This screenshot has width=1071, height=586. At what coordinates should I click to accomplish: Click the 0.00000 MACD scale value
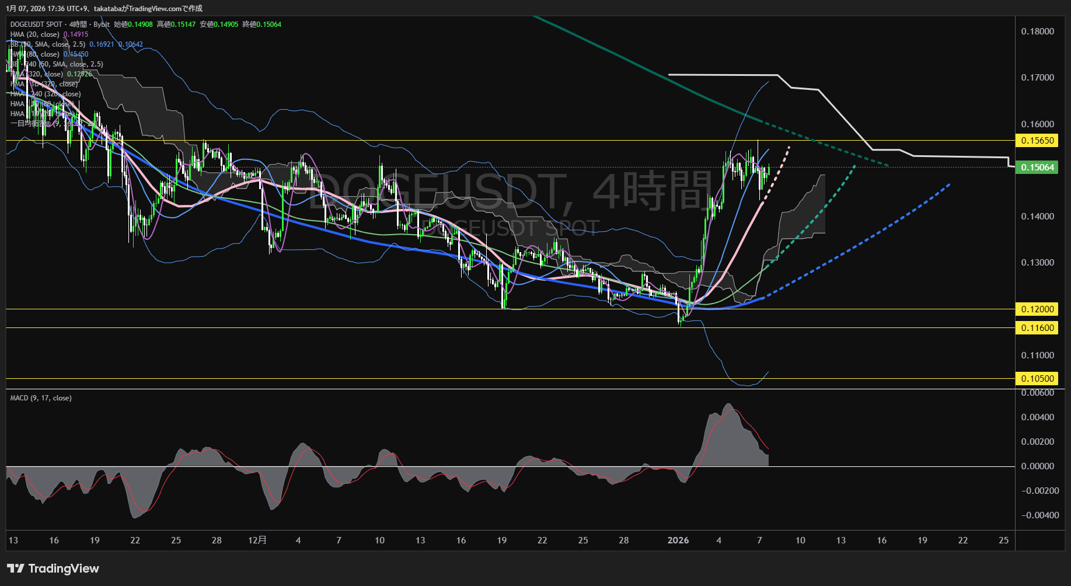coord(1037,466)
